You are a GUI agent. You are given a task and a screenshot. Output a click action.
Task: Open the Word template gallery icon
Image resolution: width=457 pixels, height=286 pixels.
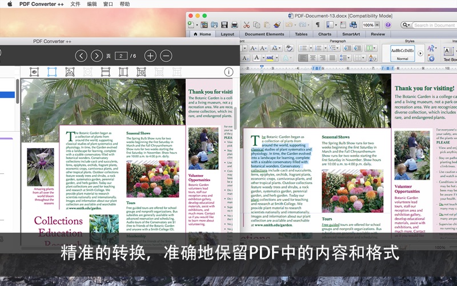pyautogui.click(x=205, y=25)
